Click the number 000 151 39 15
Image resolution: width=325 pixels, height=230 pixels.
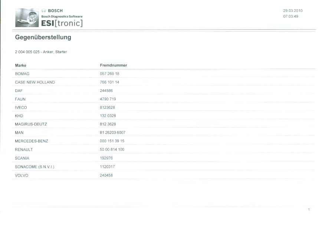coord(112,141)
